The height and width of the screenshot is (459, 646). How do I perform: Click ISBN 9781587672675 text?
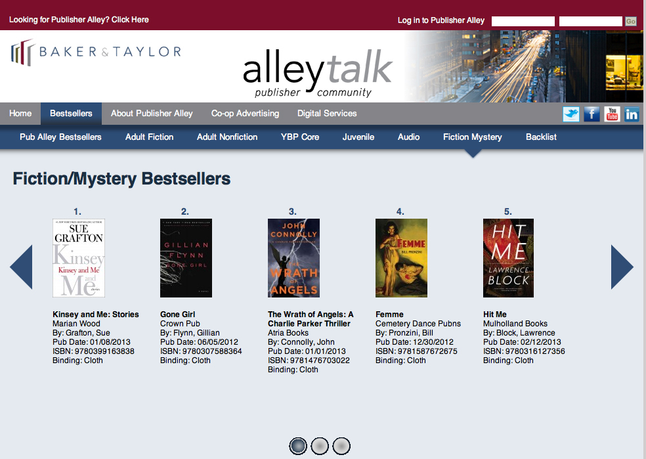click(416, 351)
